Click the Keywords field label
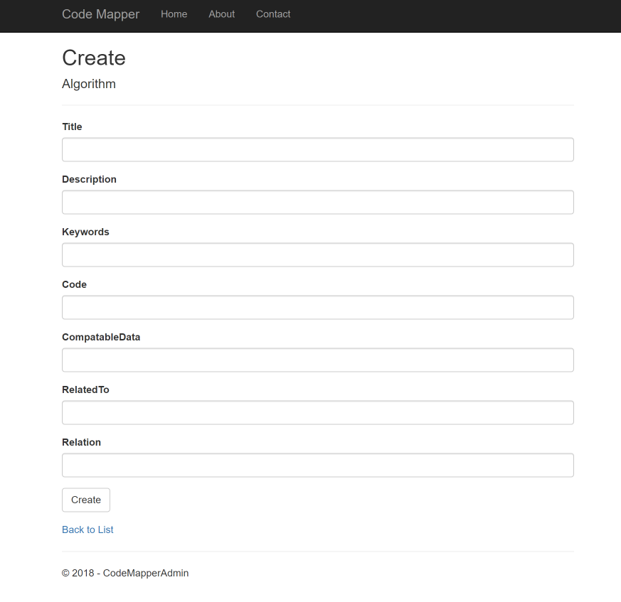 85,232
